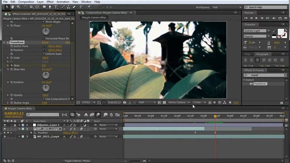Select the Zoom magnifier tool
The height and width of the screenshot is (163, 290).
[19, 7]
